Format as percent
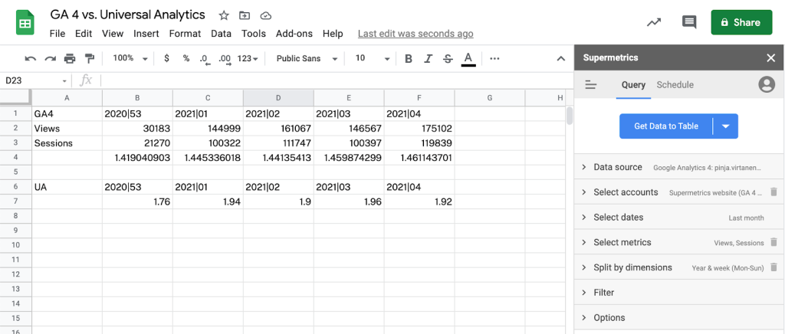The image size is (785, 334). point(186,58)
